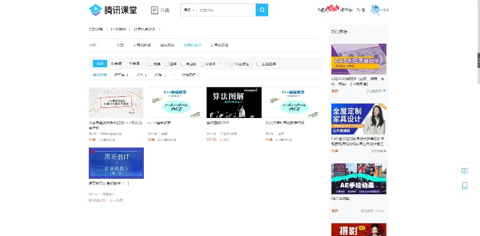Click the 全部课程 breadcrumb link
The image size is (480, 236).
click(96, 29)
